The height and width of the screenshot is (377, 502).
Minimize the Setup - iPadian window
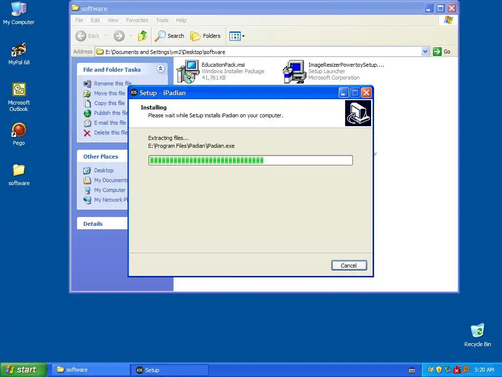343,93
